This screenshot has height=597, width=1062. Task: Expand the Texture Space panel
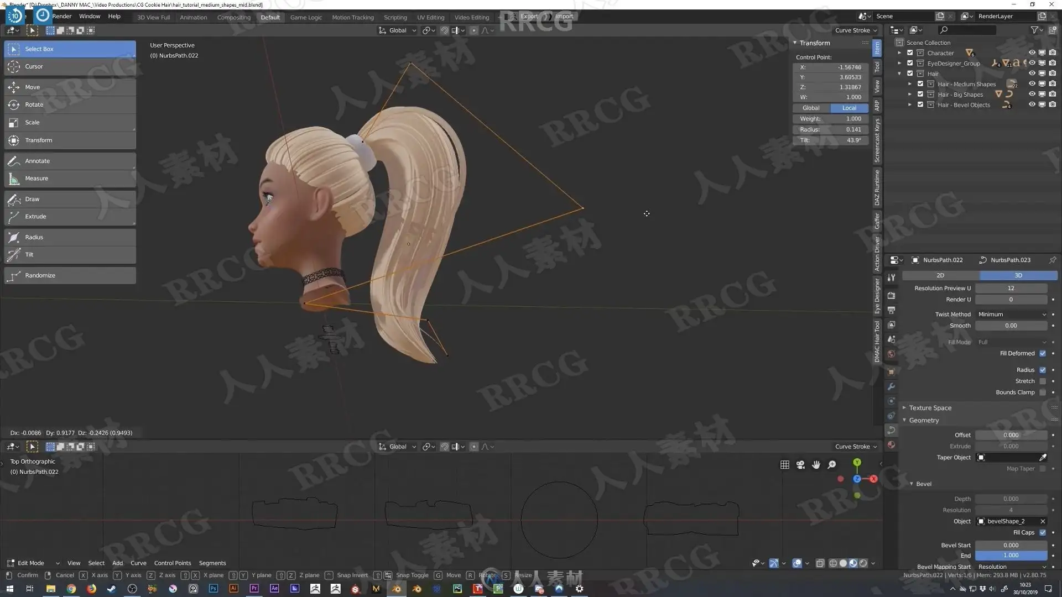tap(930, 408)
